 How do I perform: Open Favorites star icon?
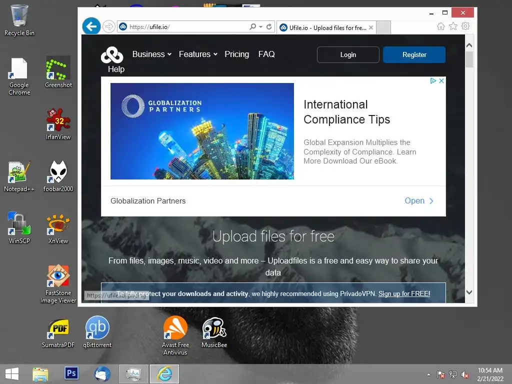[x=453, y=26]
